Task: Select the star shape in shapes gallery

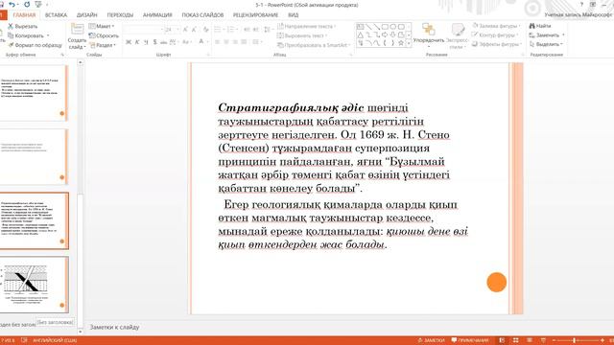Action: tap(401, 43)
